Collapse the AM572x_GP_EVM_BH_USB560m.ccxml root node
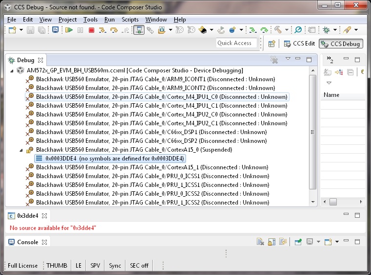The image size is (371, 275). [12, 70]
